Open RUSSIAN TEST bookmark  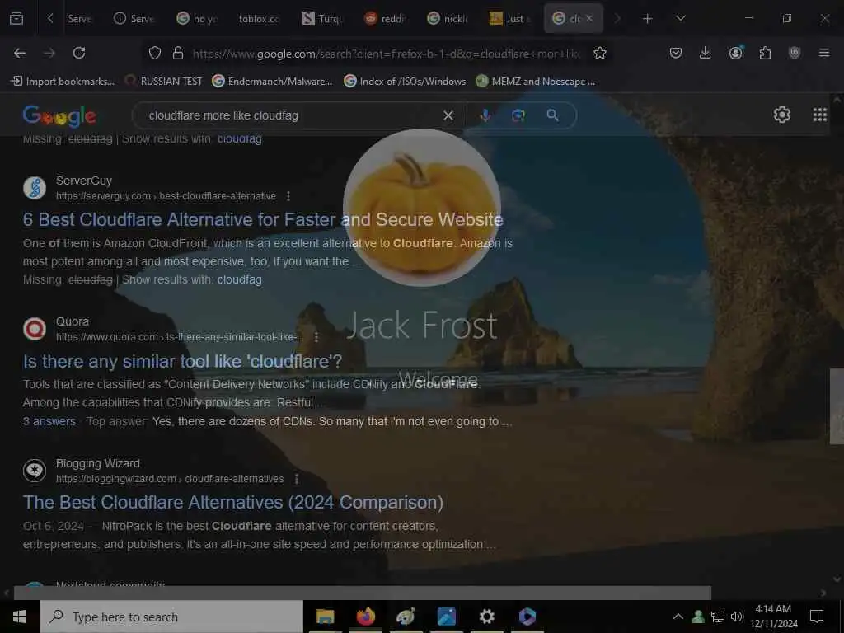pos(164,82)
